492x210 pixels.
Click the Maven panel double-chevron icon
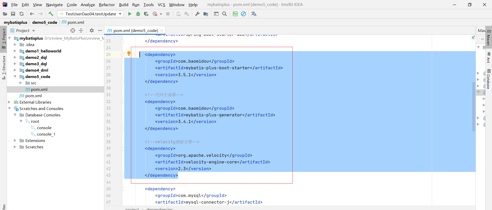pyautogui.click(x=482, y=39)
